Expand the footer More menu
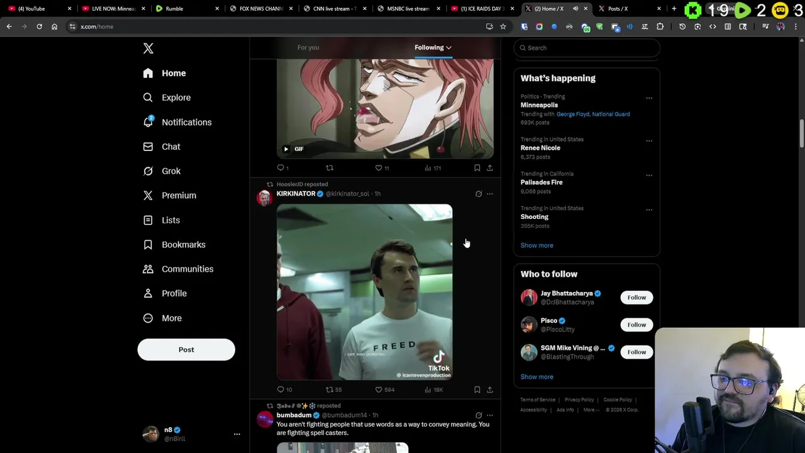This screenshot has width=805, height=453. (x=591, y=410)
